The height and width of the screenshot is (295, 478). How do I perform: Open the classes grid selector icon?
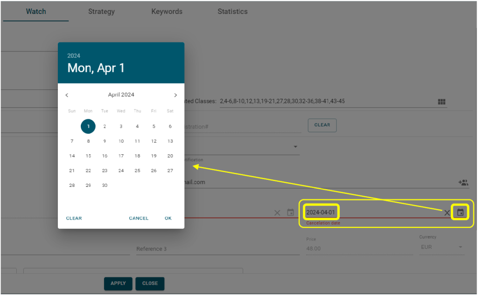point(442,102)
